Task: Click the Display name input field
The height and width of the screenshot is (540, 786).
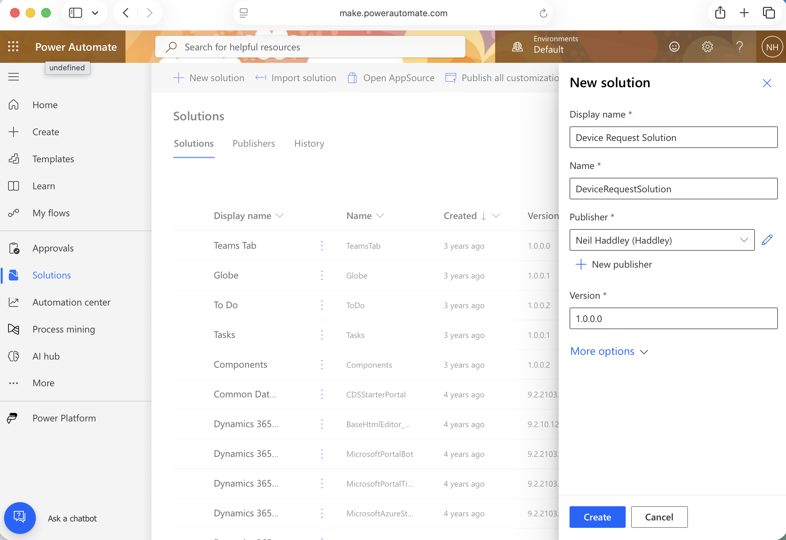Action: (x=673, y=138)
